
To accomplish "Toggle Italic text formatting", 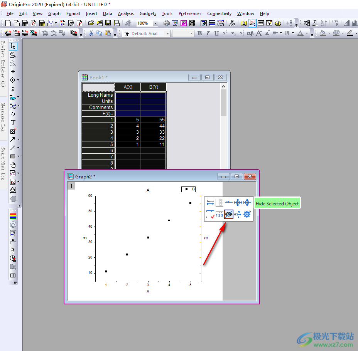I will [208, 34].
